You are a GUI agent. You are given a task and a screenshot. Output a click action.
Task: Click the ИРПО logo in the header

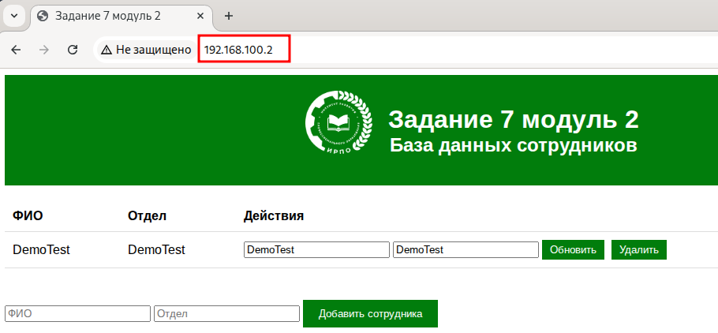pos(338,123)
